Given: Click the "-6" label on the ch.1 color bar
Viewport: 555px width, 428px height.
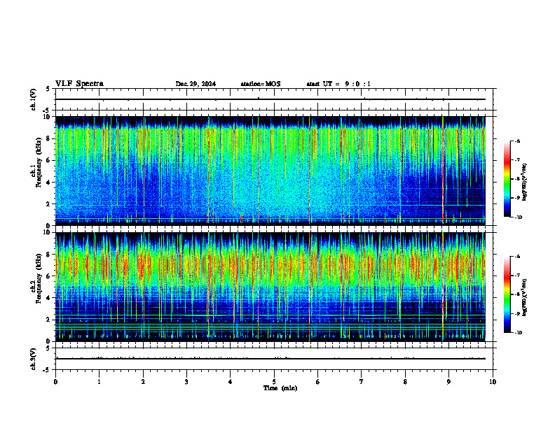Looking at the screenshot, I should click(x=517, y=141).
